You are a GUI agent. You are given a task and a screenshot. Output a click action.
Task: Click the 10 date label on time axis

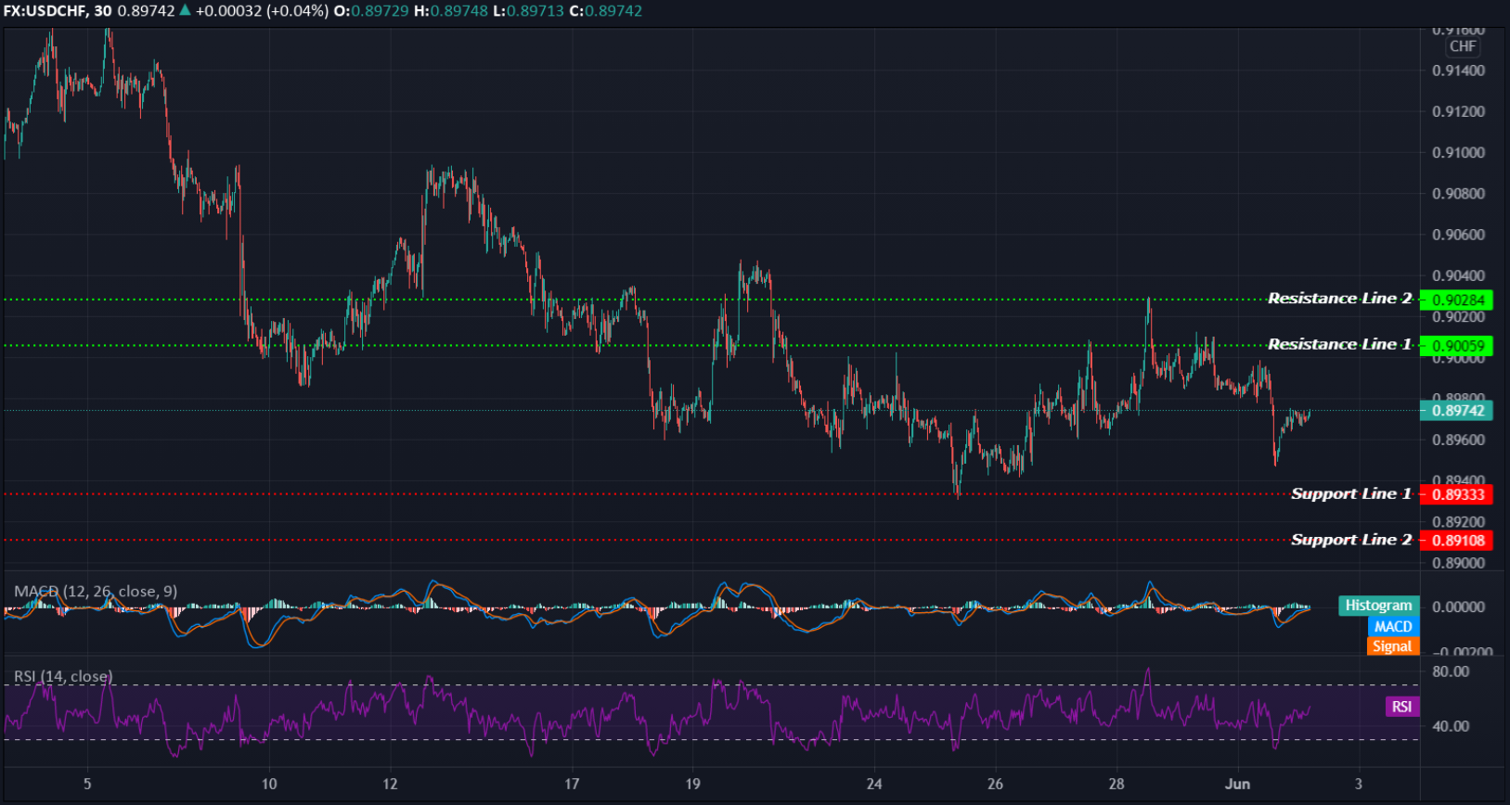[269, 785]
